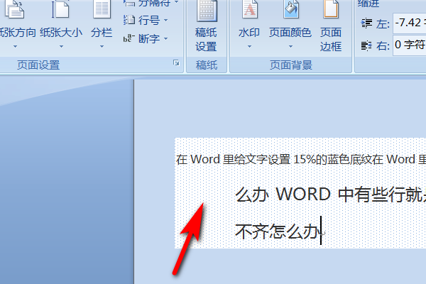Click the left indent icon beside 左
Screen dimensions: 426x284
pos(366,23)
